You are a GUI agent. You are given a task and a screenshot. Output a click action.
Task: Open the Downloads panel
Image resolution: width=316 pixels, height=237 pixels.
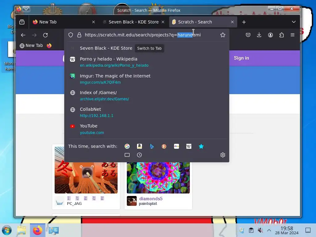point(259,35)
